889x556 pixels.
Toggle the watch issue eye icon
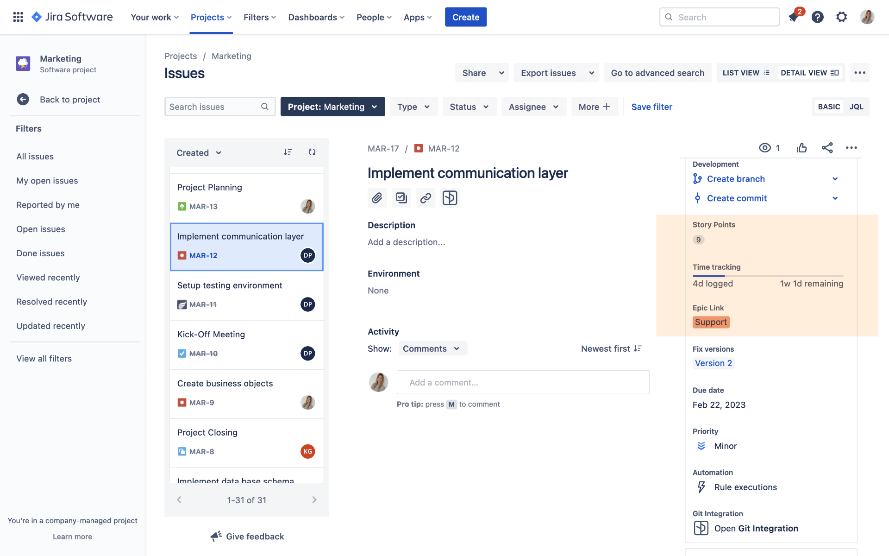pos(765,148)
